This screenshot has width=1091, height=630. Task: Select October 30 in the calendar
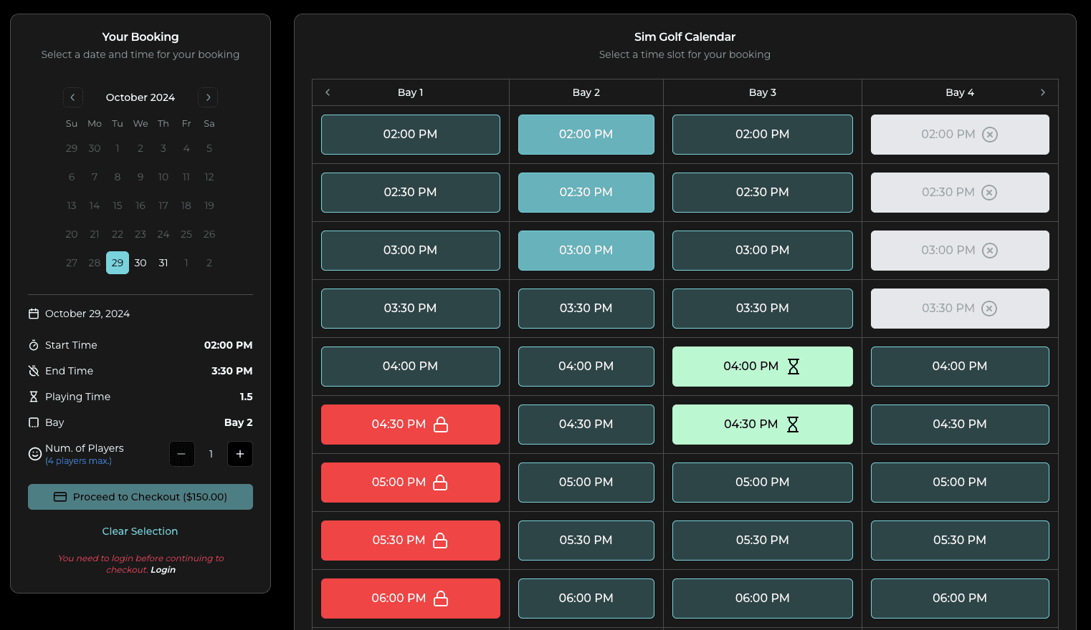(x=140, y=263)
